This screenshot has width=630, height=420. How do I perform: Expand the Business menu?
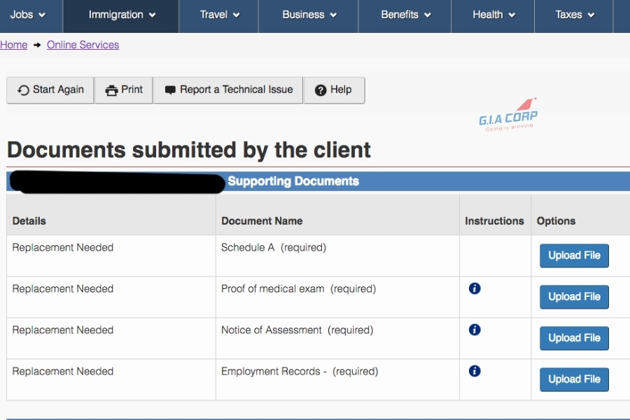coord(309,15)
